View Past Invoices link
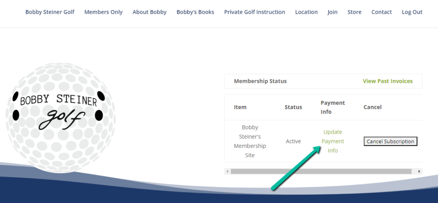 388,81
